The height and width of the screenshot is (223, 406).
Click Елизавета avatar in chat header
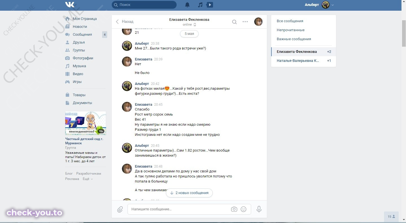258,22
